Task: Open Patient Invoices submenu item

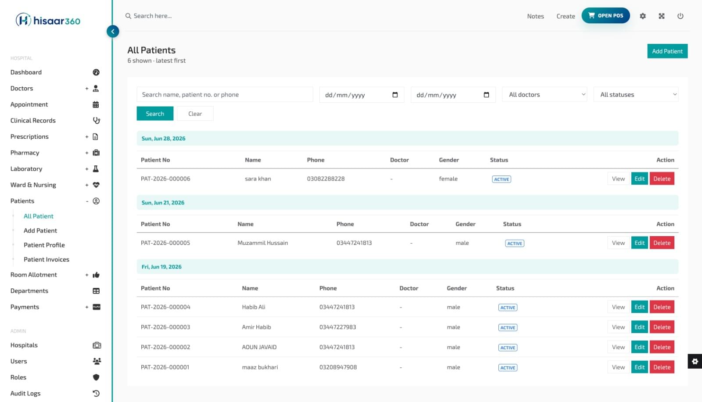Action: tap(47, 259)
